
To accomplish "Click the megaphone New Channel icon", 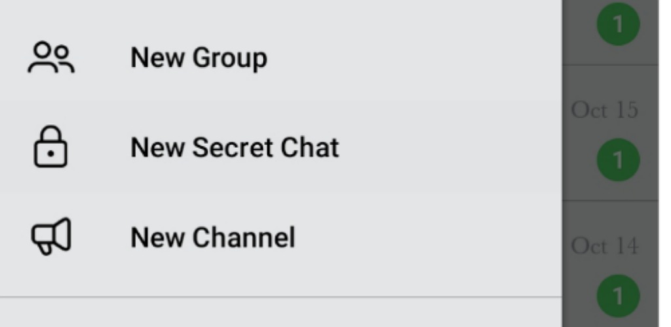I will point(51,236).
